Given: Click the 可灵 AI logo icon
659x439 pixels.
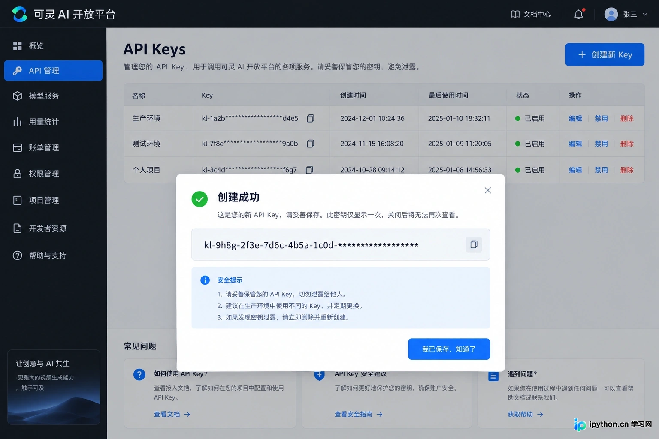Looking at the screenshot, I should coord(20,14).
